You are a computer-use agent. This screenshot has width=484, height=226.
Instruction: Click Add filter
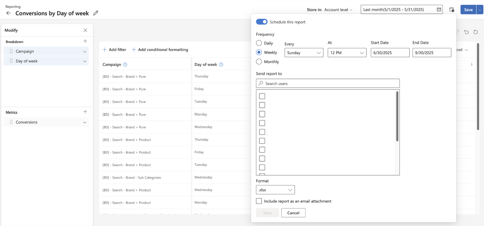(x=114, y=49)
